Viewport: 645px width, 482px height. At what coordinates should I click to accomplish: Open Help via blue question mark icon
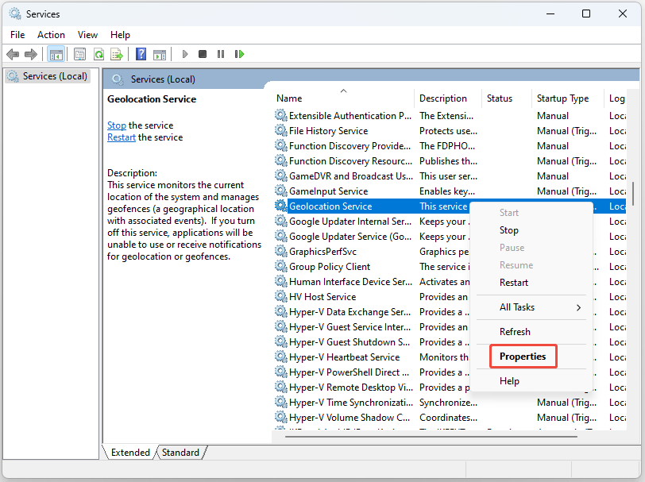141,54
